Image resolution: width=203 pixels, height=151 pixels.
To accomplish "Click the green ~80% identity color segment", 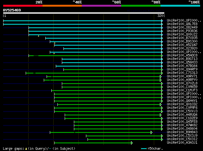I will (141, 6).
